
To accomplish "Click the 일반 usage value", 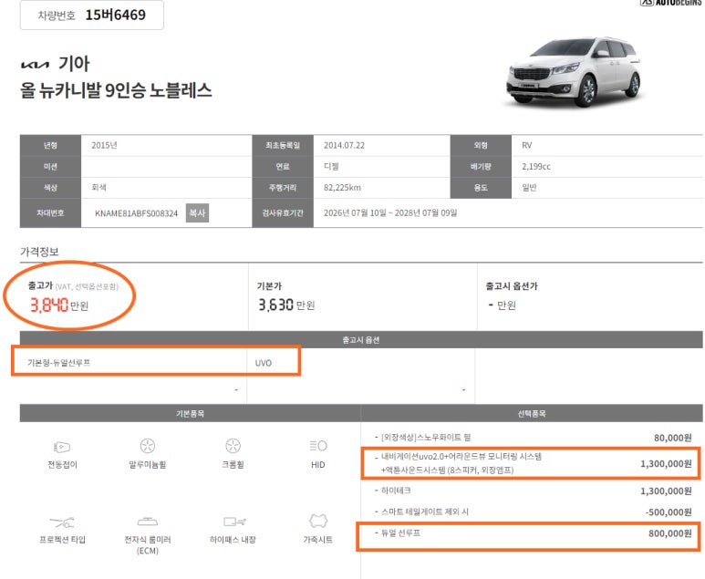I will (529, 188).
